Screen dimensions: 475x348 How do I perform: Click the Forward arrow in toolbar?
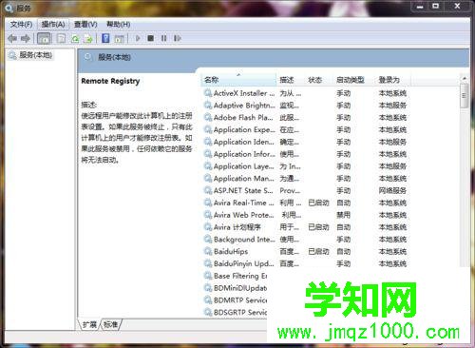(x=26, y=39)
